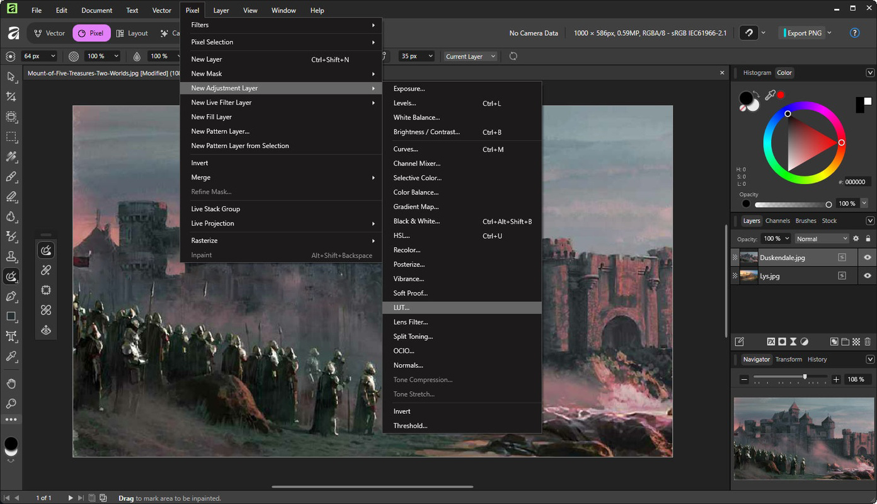Toggle visibility of Lys.jpg layer

[868, 276]
